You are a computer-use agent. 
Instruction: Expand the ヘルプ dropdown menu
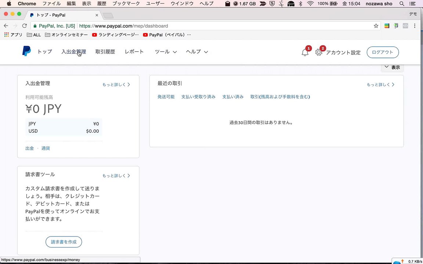coord(197,52)
